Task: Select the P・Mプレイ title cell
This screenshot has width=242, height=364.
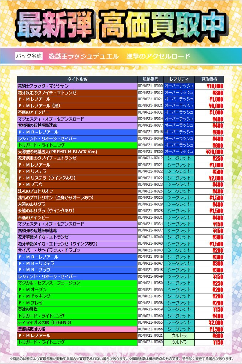Action: pos(77,303)
